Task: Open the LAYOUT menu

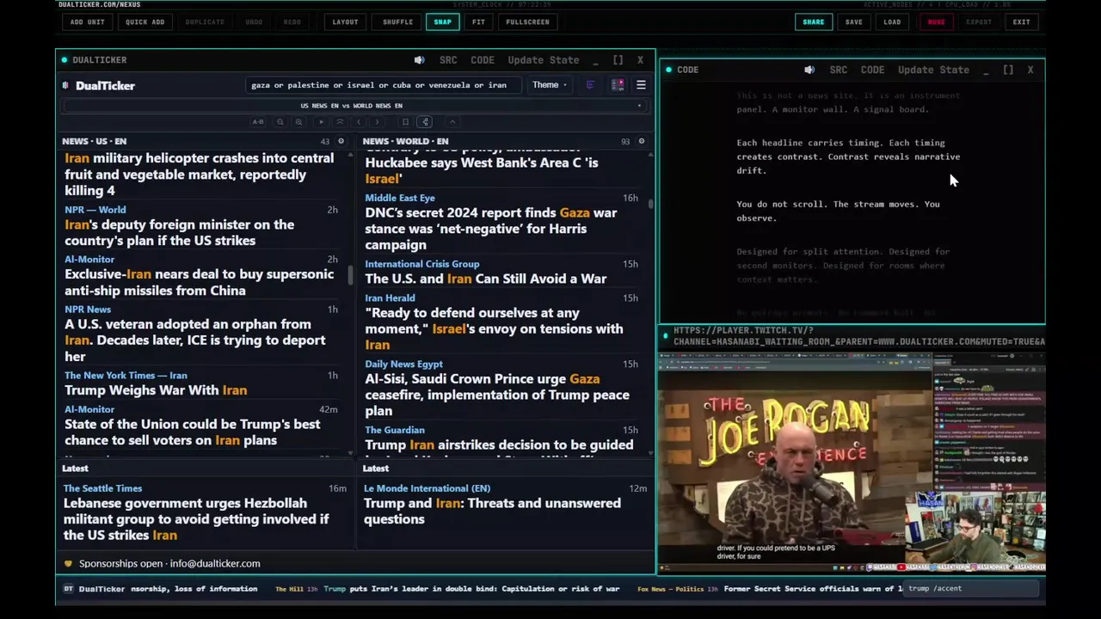Action: [x=345, y=21]
